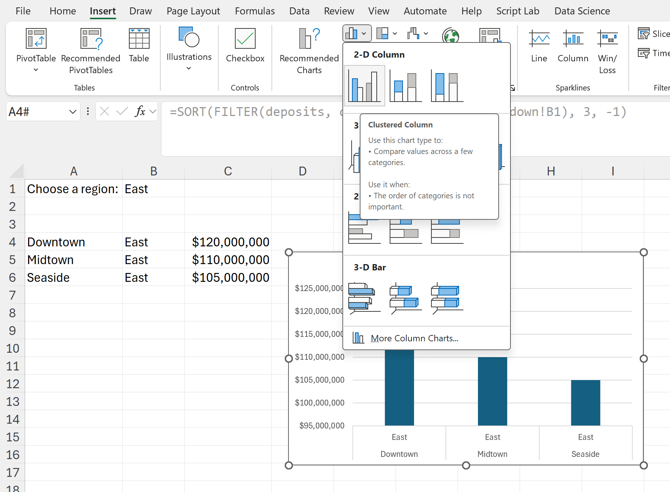Select the 3-D Stacked Bar chart icon

tap(406, 298)
